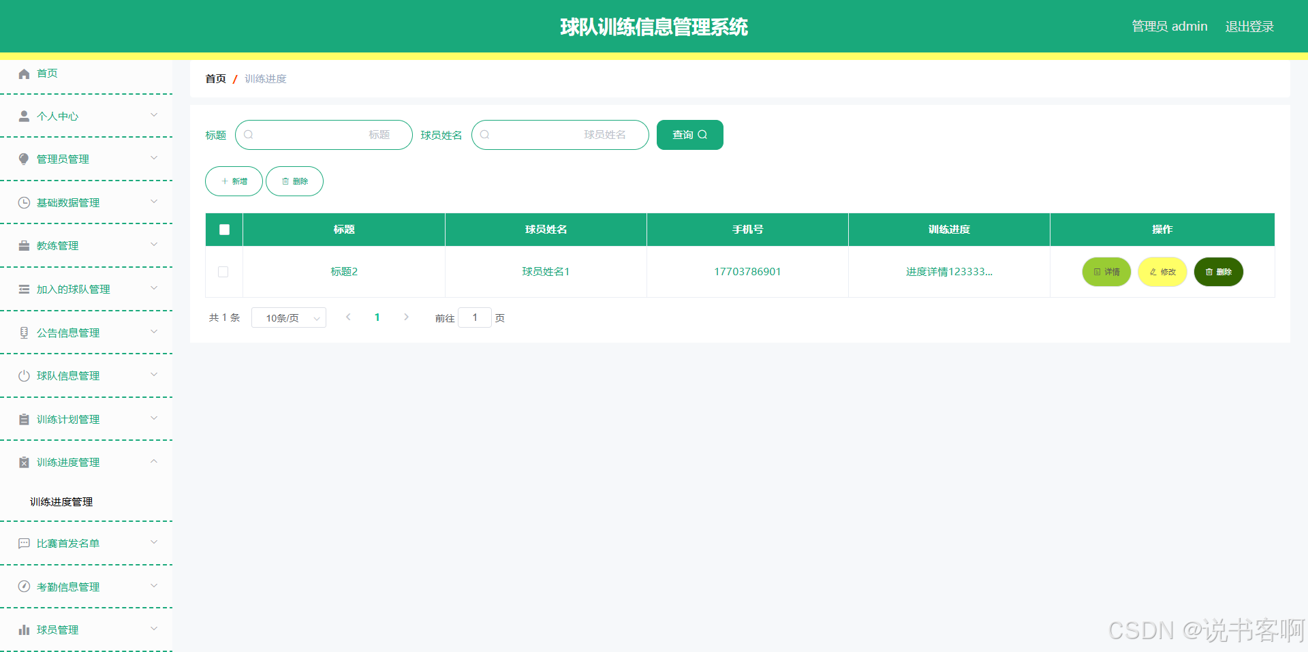Click the 查询 search button
Screen dimensions: 1308x652
click(690, 135)
